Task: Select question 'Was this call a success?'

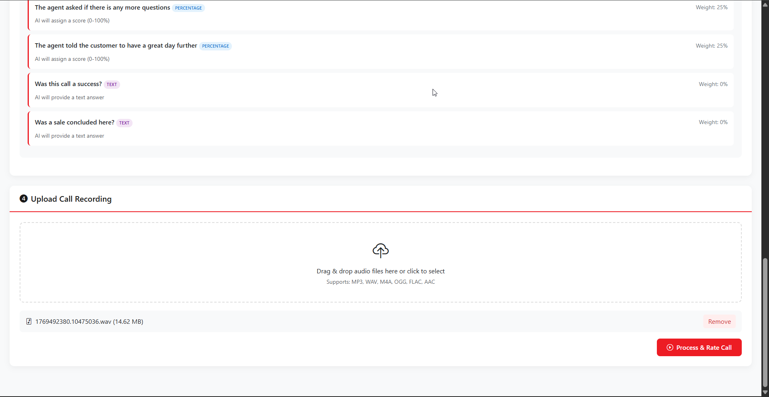Action: [68, 84]
